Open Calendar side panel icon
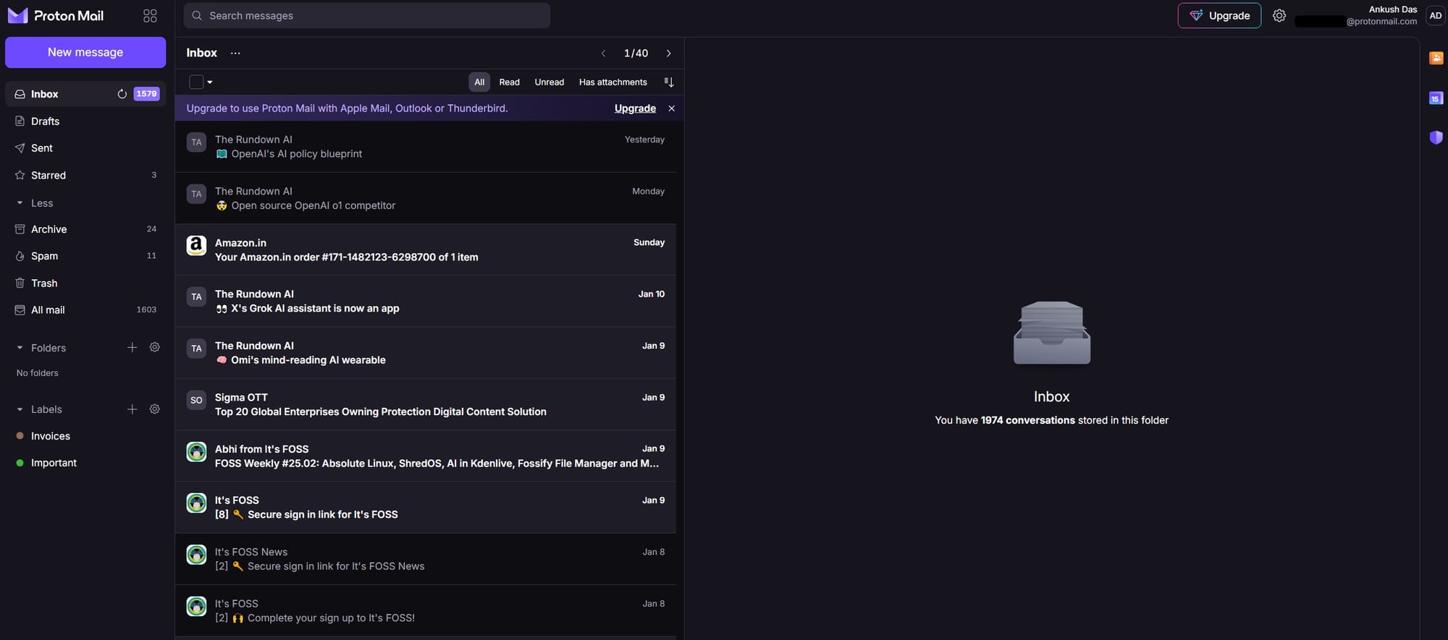Screen dimensions: 1448x640 coord(1436,98)
